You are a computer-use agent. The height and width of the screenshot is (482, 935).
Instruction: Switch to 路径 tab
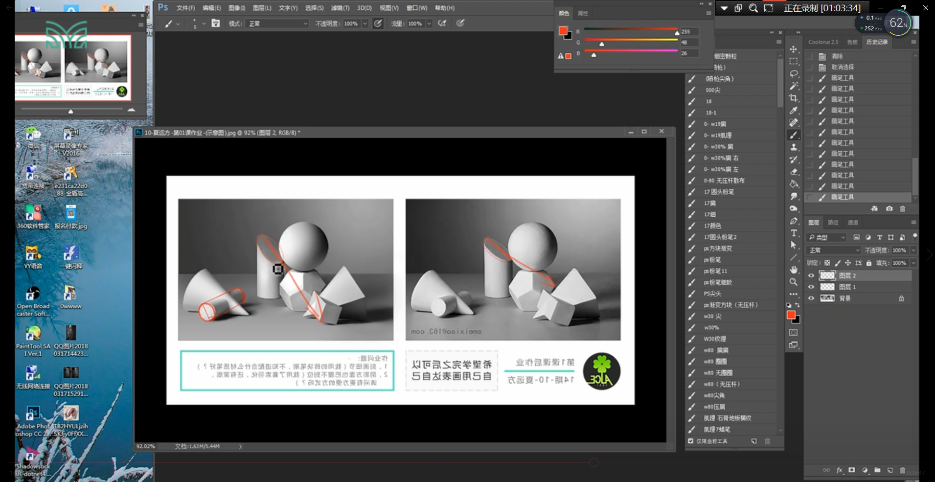point(833,223)
